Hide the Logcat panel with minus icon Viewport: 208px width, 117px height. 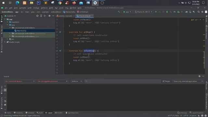point(203,76)
